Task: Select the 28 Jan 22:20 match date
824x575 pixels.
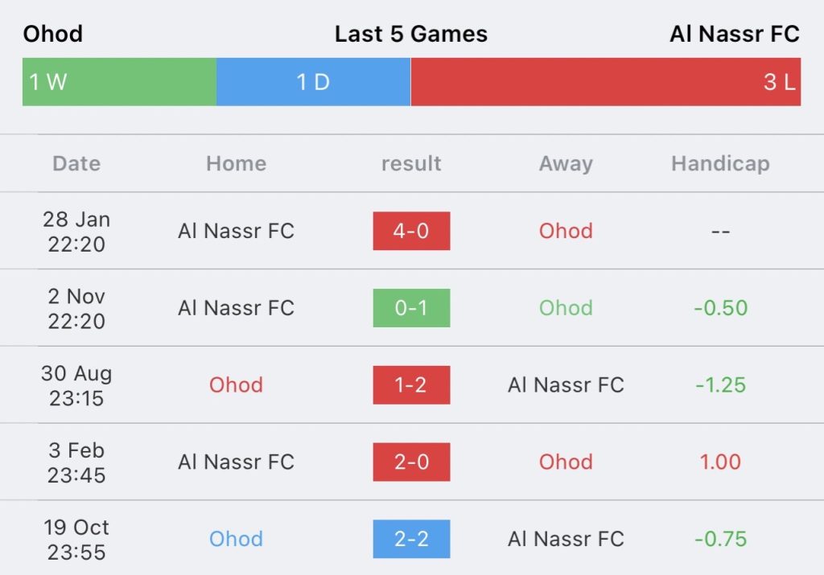Action: pos(76,232)
